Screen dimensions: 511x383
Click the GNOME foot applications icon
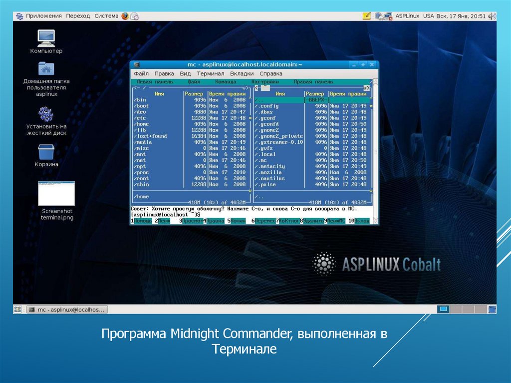[19, 16]
